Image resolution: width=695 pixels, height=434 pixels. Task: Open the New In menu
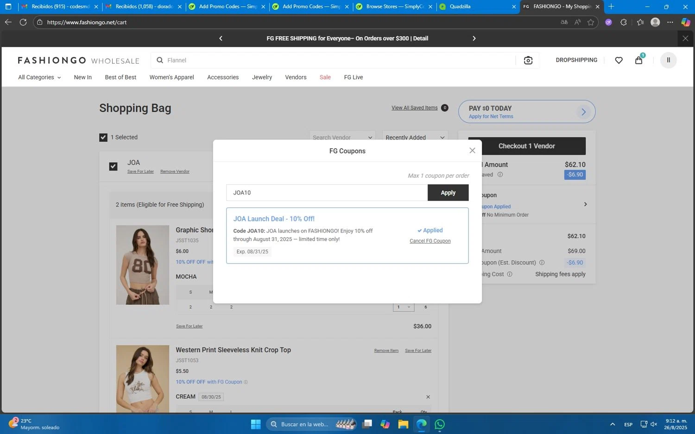click(83, 77)
